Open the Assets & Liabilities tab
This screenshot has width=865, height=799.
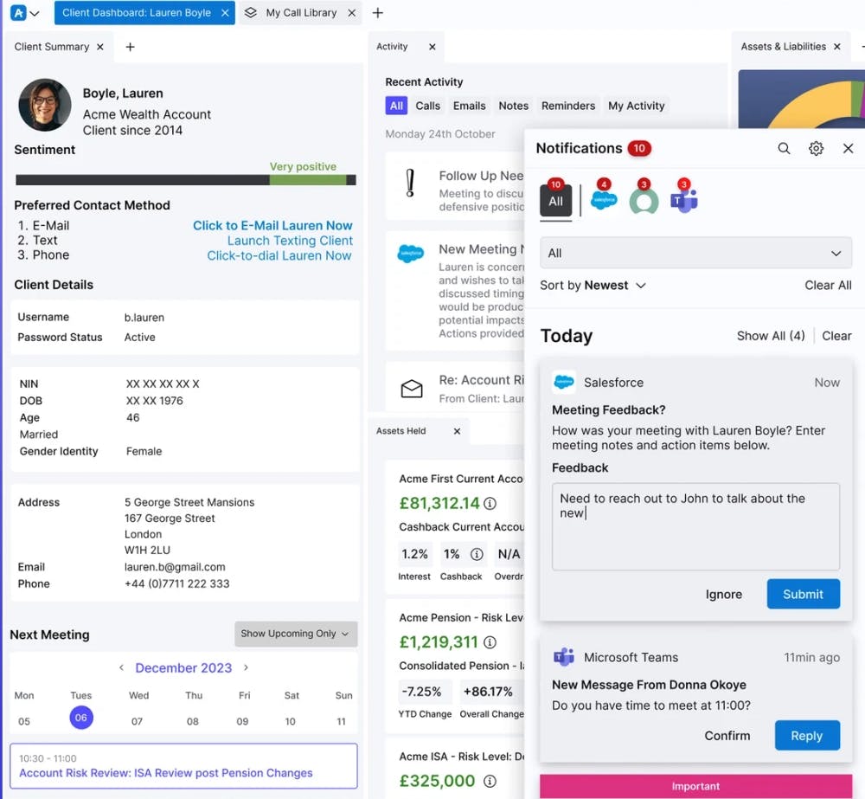[785, 47]
